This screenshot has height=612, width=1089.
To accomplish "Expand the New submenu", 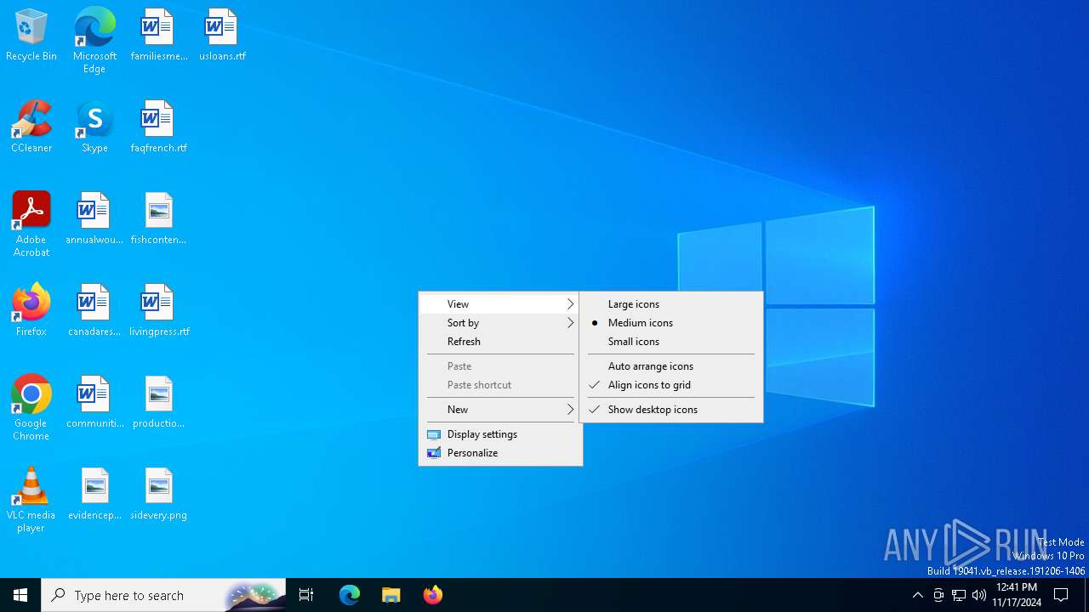I will pyautogui.click(x=500, y=410).
